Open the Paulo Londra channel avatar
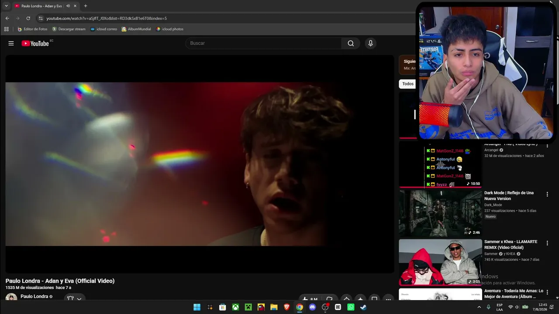This screenshot has width=559, height=314. pos(11,297)
